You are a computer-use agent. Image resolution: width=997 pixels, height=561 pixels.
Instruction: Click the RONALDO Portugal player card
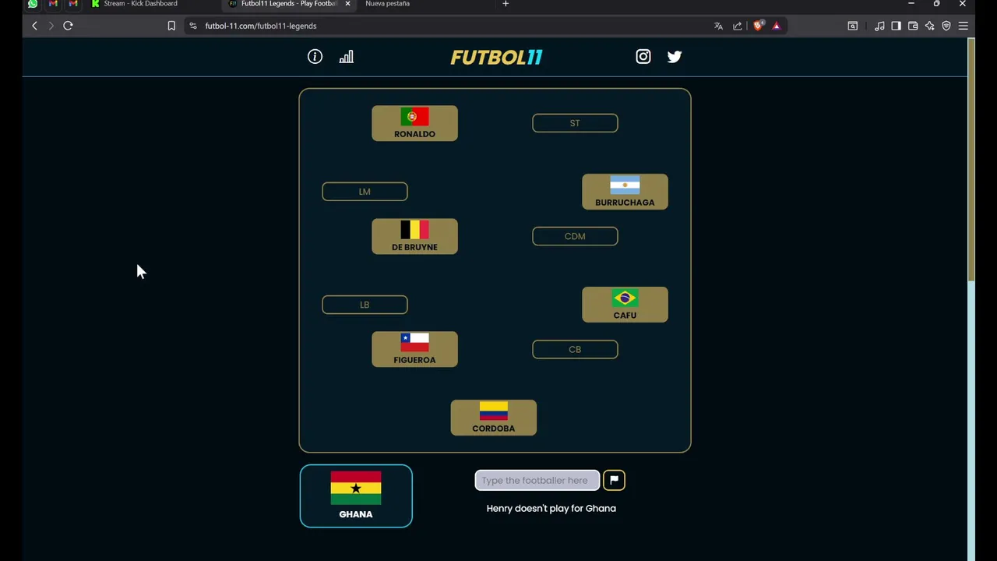click(x=414, y=123)
